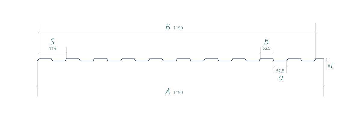Click the lowercase a label
This screenshot has height=120, width=361.
pos(281,78)
